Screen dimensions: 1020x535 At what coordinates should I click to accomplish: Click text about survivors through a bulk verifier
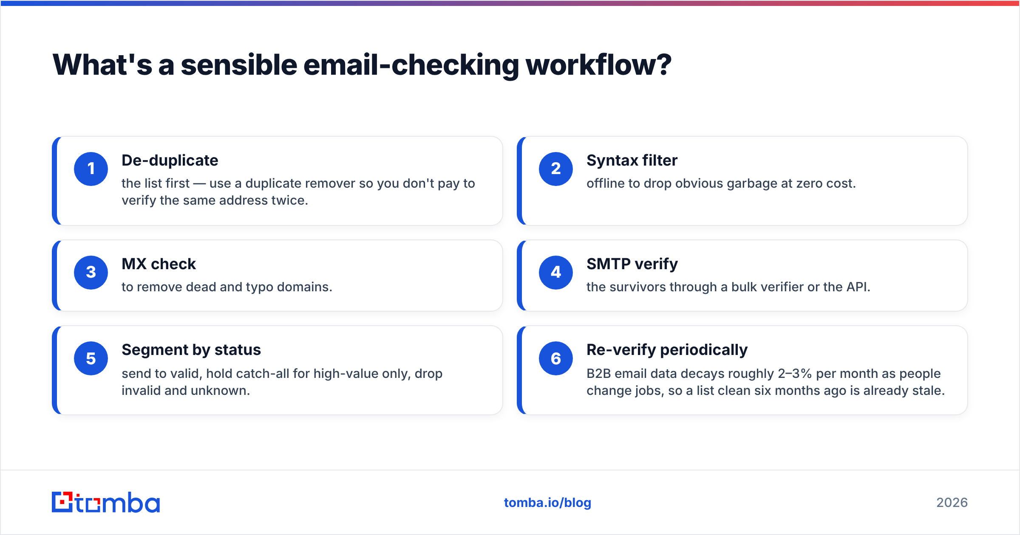pyautogui.click(x=728, y=287)
